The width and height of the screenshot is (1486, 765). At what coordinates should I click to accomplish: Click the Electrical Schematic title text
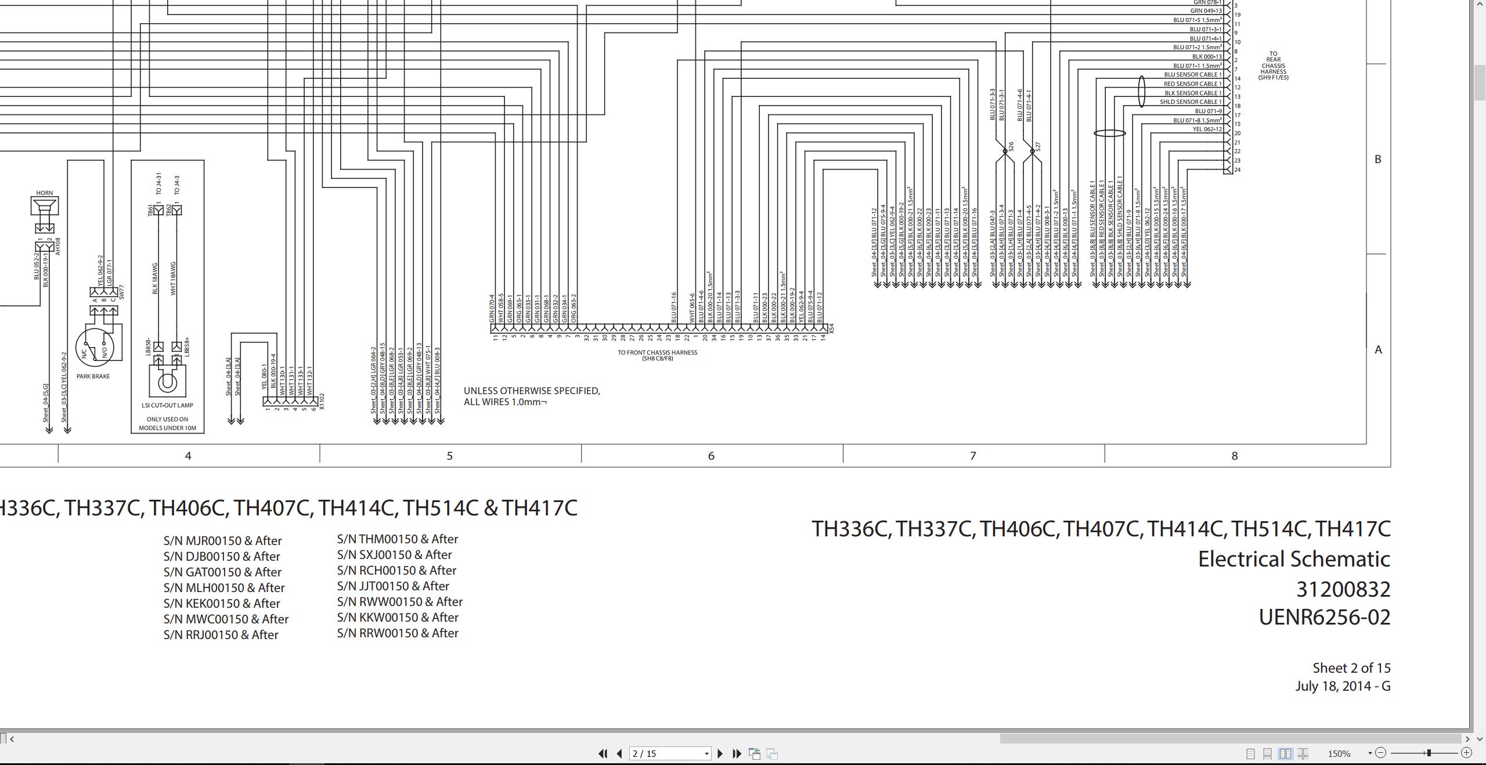(1294, 559)
